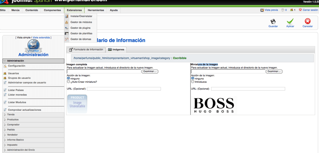Click the Vista extendida link

(x=41, y=38)
